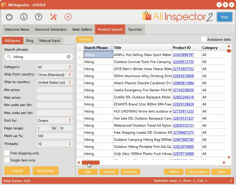This screenshot has width=236, height=185.
Task: Click the scroll up arrow of the results table
Action: tap(229, 46)
